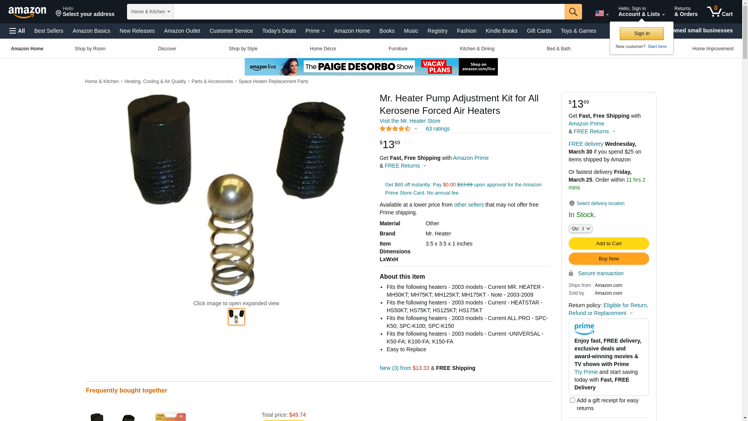The height and width of the screenshot is (421, 748).
Task: Expand the Home & Kitchen search category dropdown
Action: coord(150,12)
